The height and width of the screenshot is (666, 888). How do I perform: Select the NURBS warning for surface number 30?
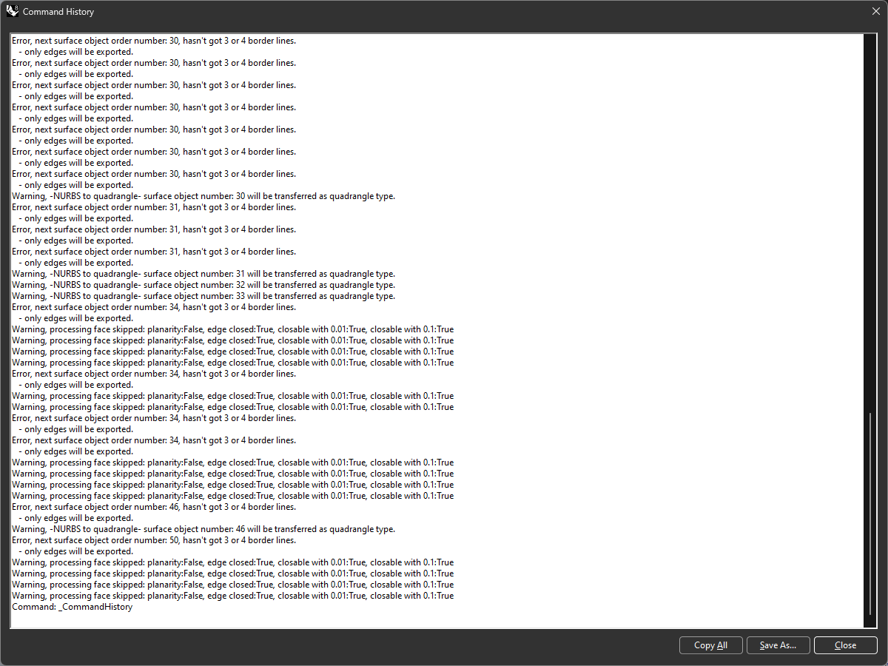tap(203, 196)
